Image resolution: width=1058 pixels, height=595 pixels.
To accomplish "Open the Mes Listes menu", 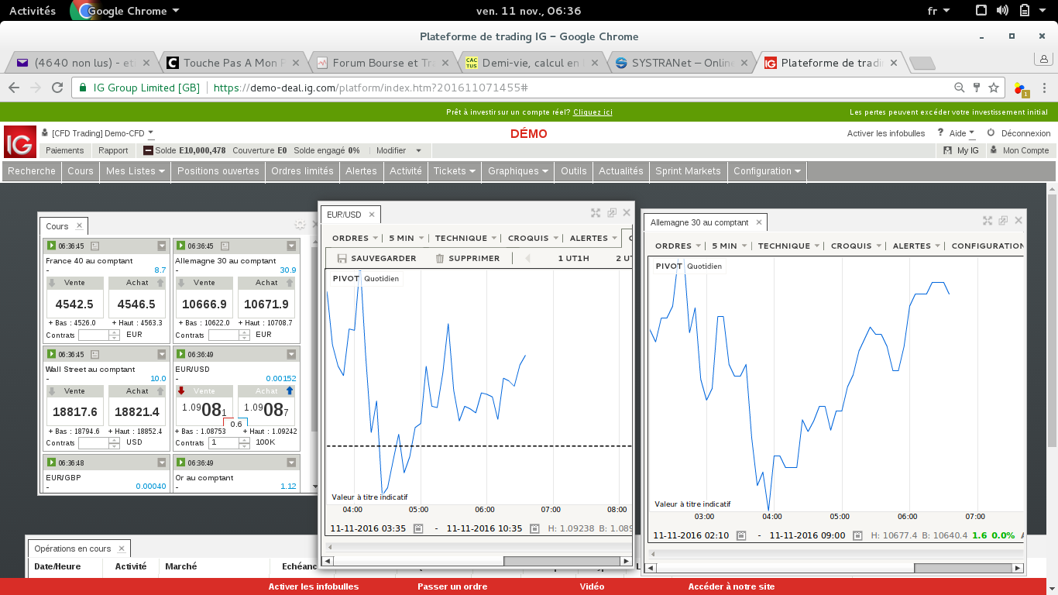I will (x=136, y=171).
